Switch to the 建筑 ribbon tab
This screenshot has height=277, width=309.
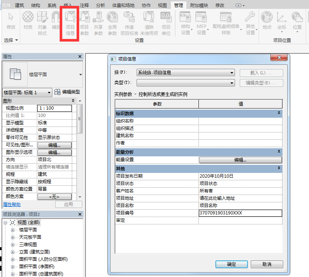[20, 5]
